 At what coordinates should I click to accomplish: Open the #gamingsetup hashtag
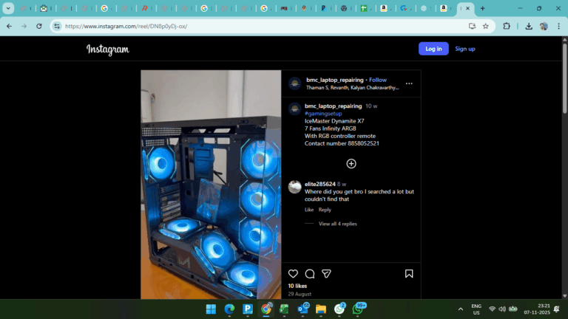(x=322, y=114)
